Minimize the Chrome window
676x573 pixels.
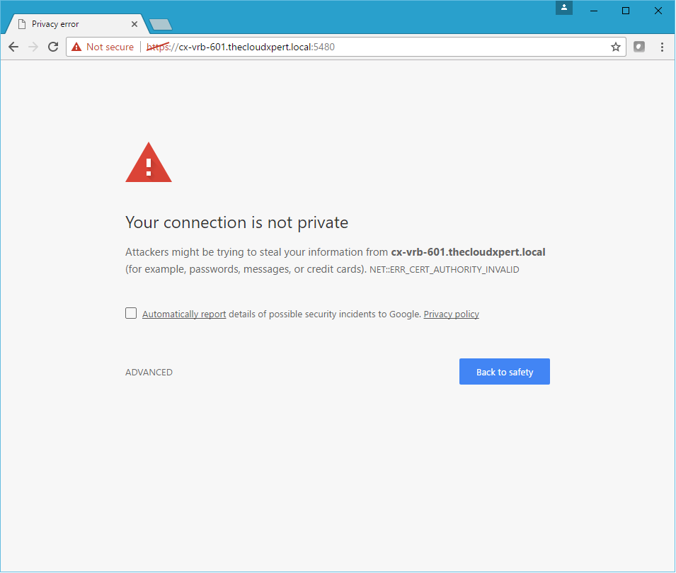(595, 10)
